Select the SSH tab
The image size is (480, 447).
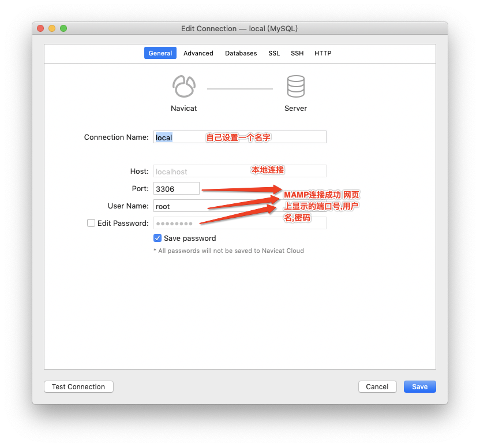click(297, 53)
